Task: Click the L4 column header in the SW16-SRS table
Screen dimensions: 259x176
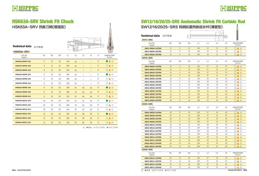Action: (x=226, y=61)
